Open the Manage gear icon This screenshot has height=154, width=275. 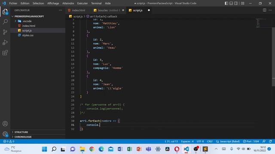click(x=5, y=134)
